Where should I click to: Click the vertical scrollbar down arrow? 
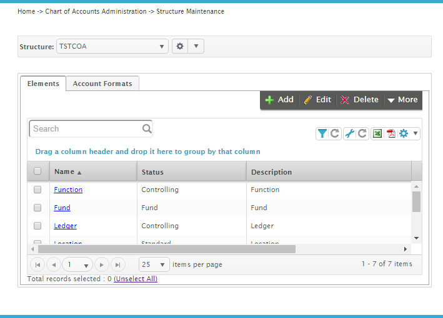(416, 238)
